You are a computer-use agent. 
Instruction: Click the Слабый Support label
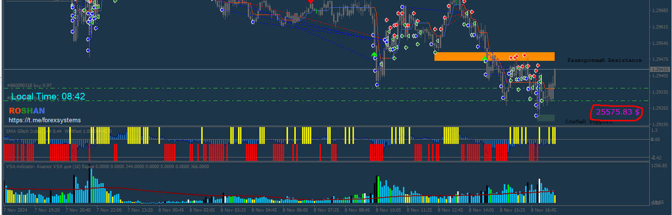[589, 122]
